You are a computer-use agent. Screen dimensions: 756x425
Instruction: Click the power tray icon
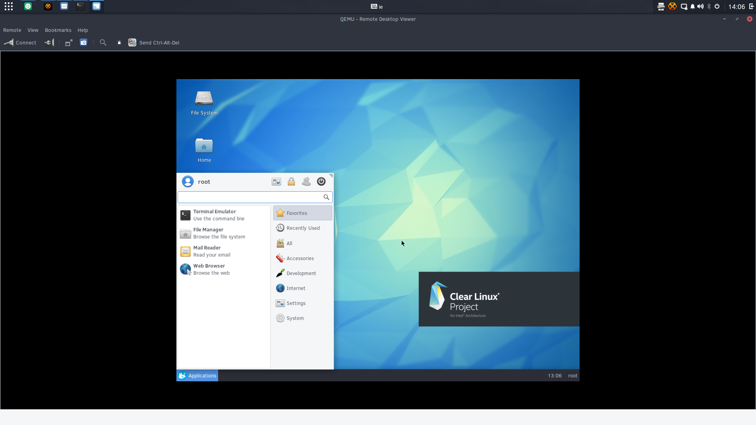tap(717, 6)
